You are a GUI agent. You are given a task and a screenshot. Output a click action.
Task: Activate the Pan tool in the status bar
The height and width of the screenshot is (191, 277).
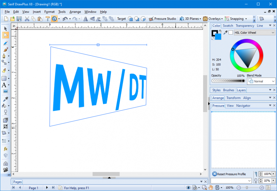211,187
